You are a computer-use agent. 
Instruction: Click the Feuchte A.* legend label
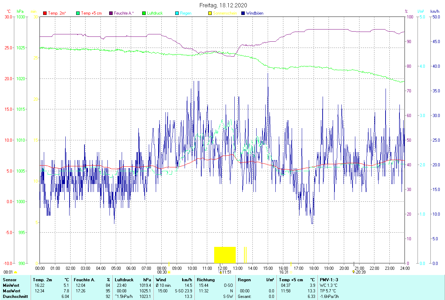click(x=124, y=13)
